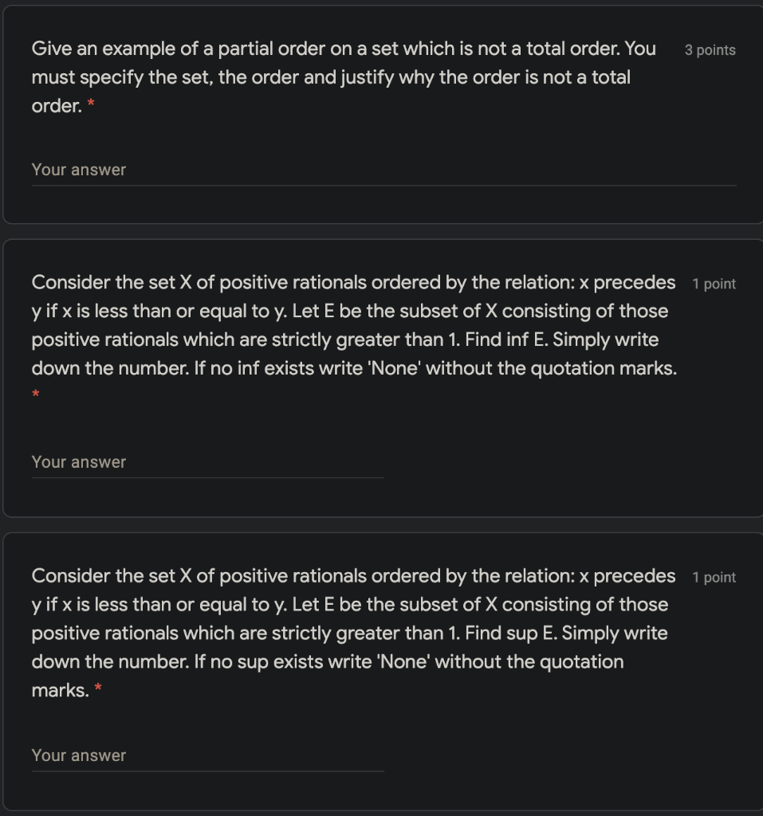Select the answer field under the sup E question
Image resolution: width=763 pixels, height=816 pixels.
point(208,756)
